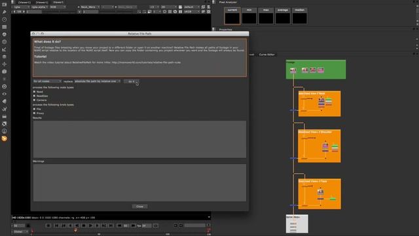Switch to the first Viewer1 tab
The width and height of the screenshot is (419, 236).
[x=24, y=2]
